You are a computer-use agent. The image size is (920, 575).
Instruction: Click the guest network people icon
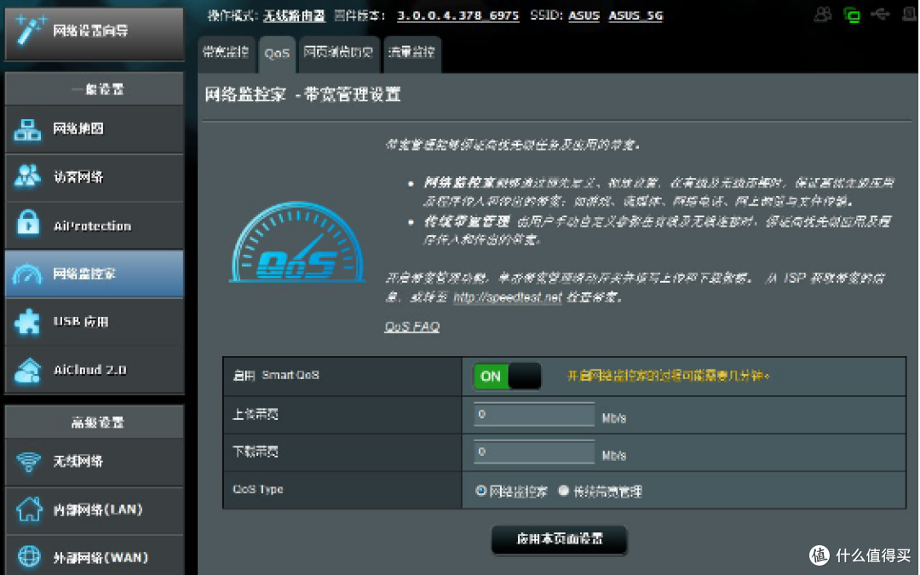[27, 176]
